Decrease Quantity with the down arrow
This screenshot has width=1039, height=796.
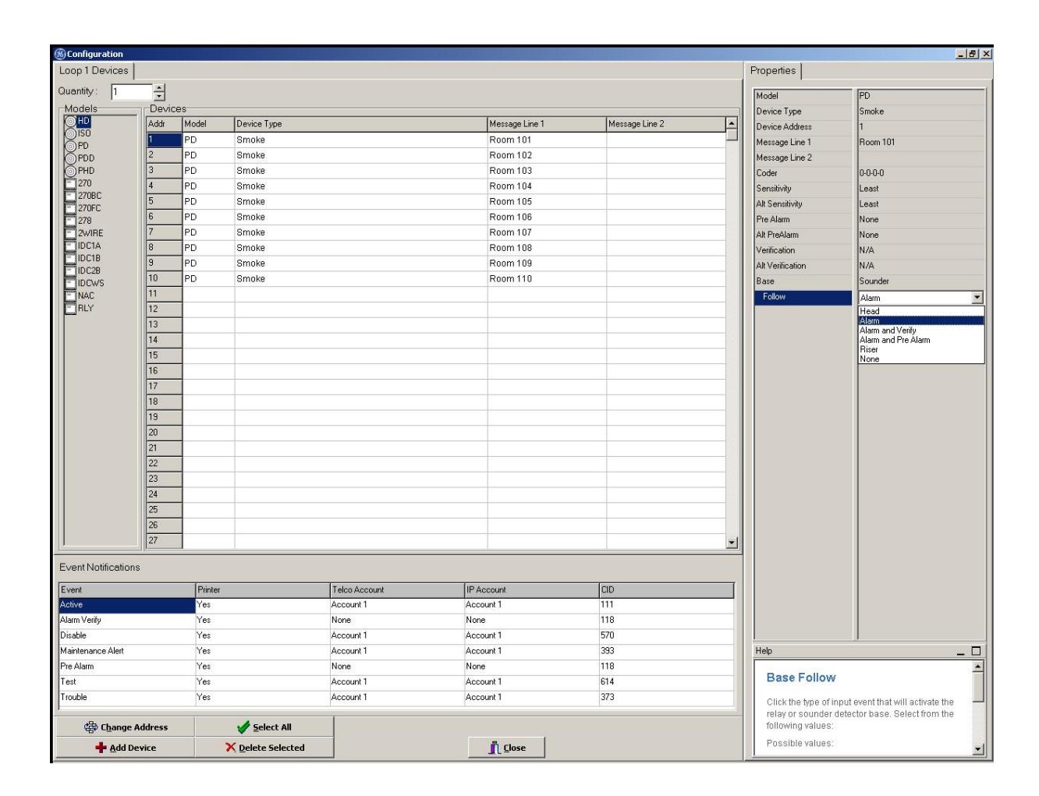click(159, 97)
